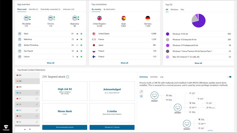Viewport: 237px width, 133px height.
Task: Open the High risk 92 card
Action: pos(65,91)
